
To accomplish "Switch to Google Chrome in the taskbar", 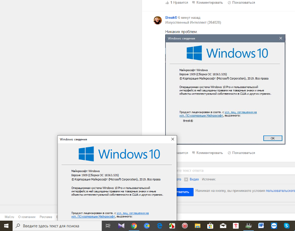I will point(134,226).
